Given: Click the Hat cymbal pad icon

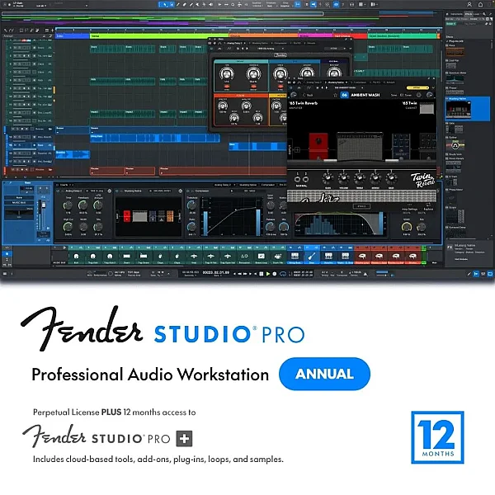Looking at the screenshot, I should pos(194,257).
